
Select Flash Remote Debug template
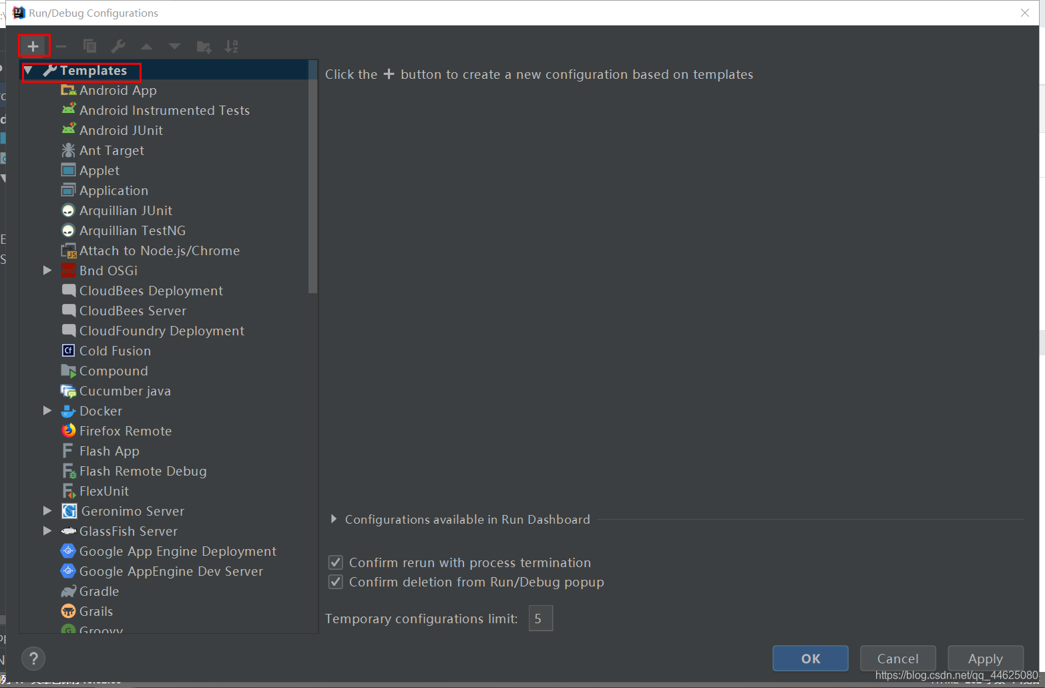click(x=143, y=471)
